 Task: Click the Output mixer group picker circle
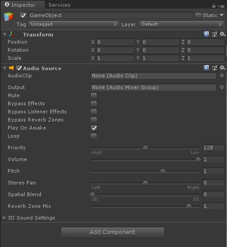click(x=222, y=87)
